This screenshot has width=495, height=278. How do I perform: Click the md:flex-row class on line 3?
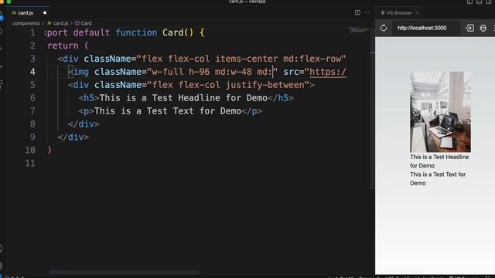pos(312,59)
